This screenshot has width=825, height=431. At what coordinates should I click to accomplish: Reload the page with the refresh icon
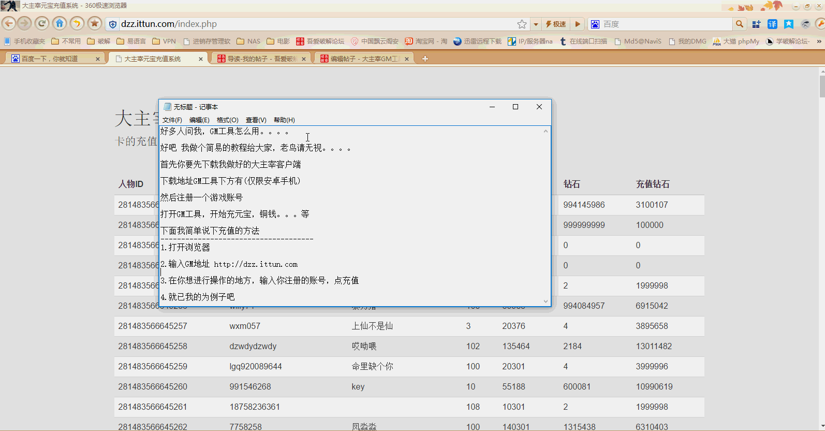[x=42, y=23]
